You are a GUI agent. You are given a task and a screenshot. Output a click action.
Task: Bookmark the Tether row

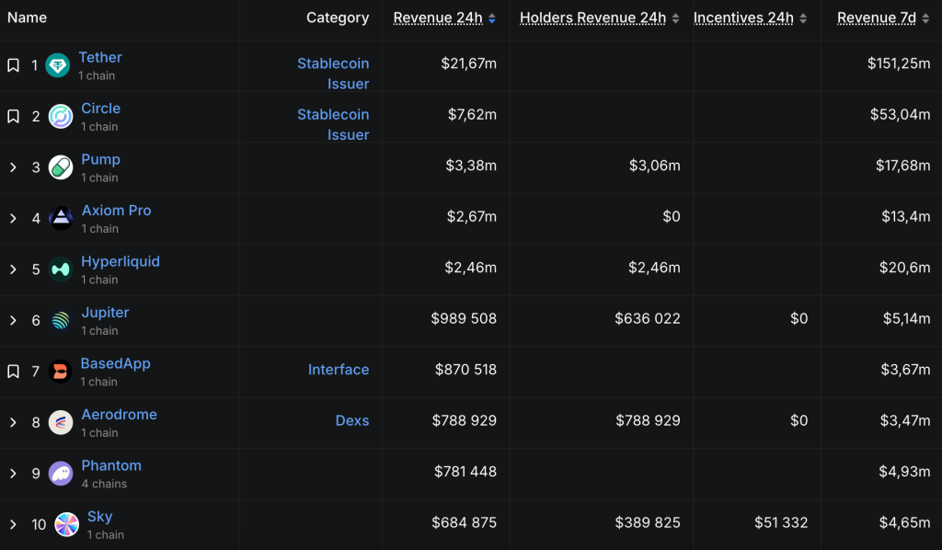(x=13, y=65)
